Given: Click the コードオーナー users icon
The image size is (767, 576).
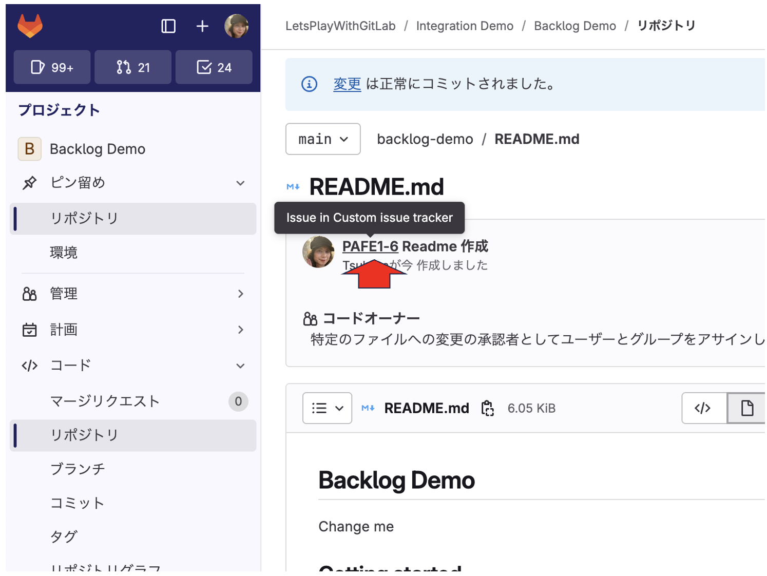Looking at the screenshot, I should (310, 319).
